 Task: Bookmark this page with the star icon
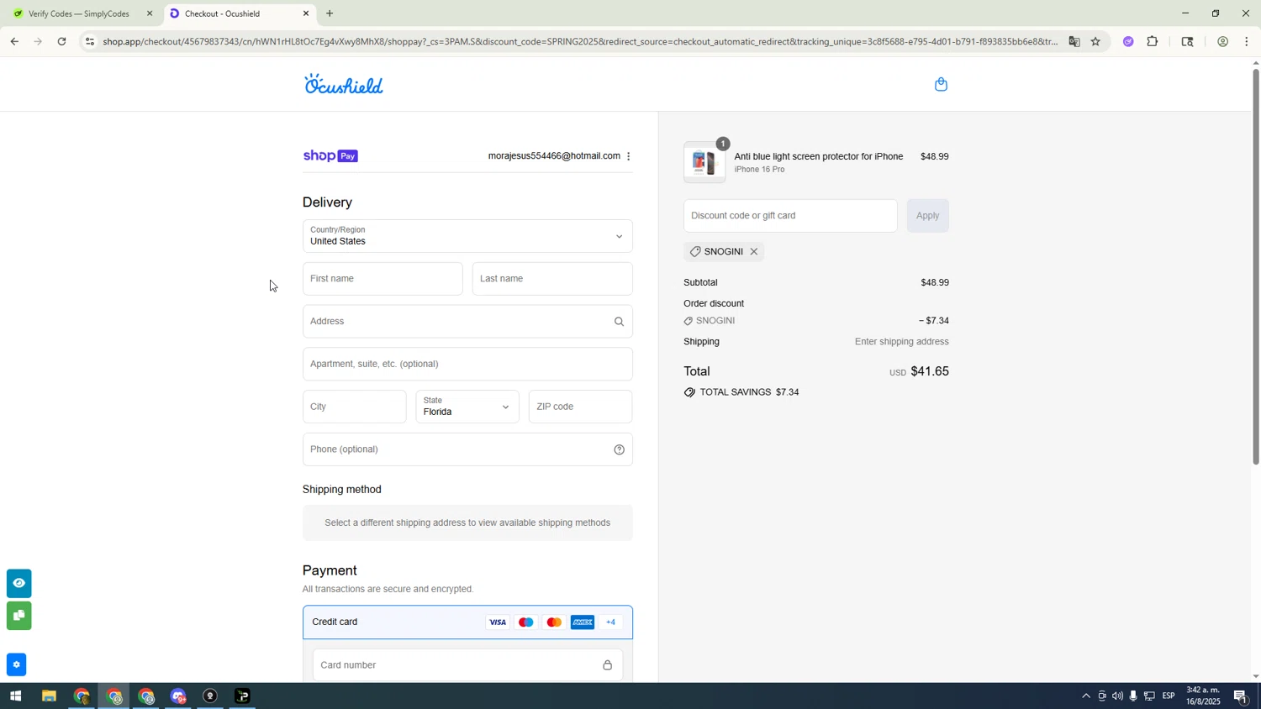[1095, 41]
